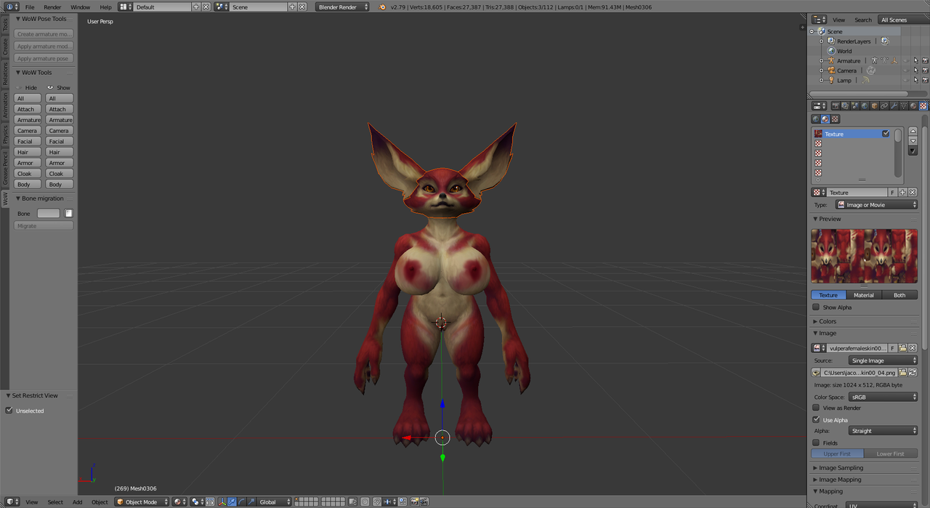The image size is (930, 508).
Task: Show material textures context icon
Action: [825, 119]
